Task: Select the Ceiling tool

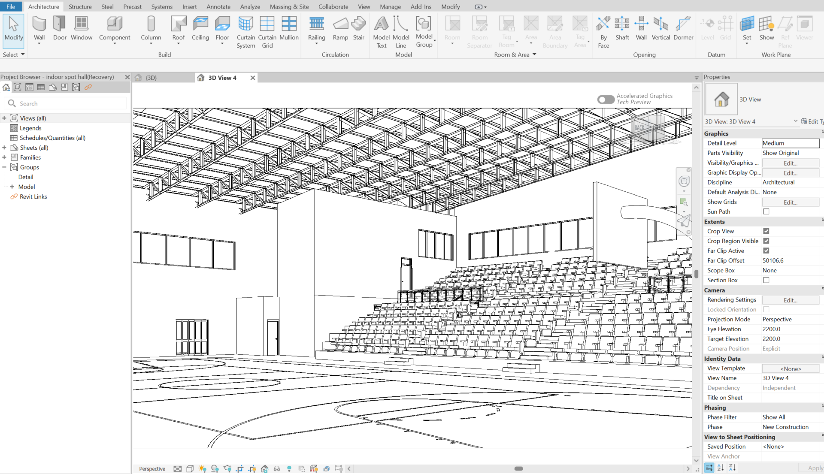Action: pos(200,29)
